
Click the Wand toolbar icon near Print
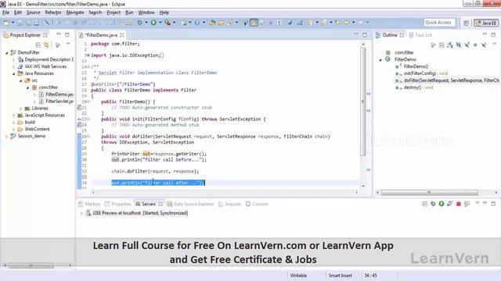(x=47, y=23)
